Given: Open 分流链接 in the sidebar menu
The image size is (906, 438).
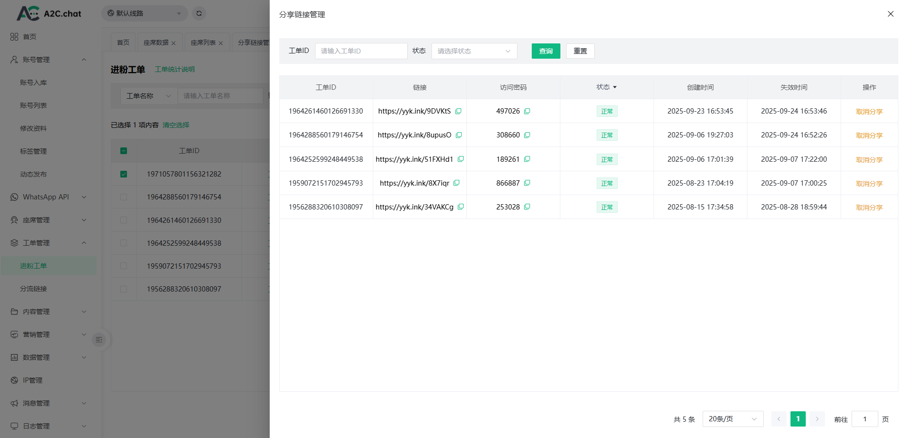Looking at the screenshot, I should [x=33, y=289].
